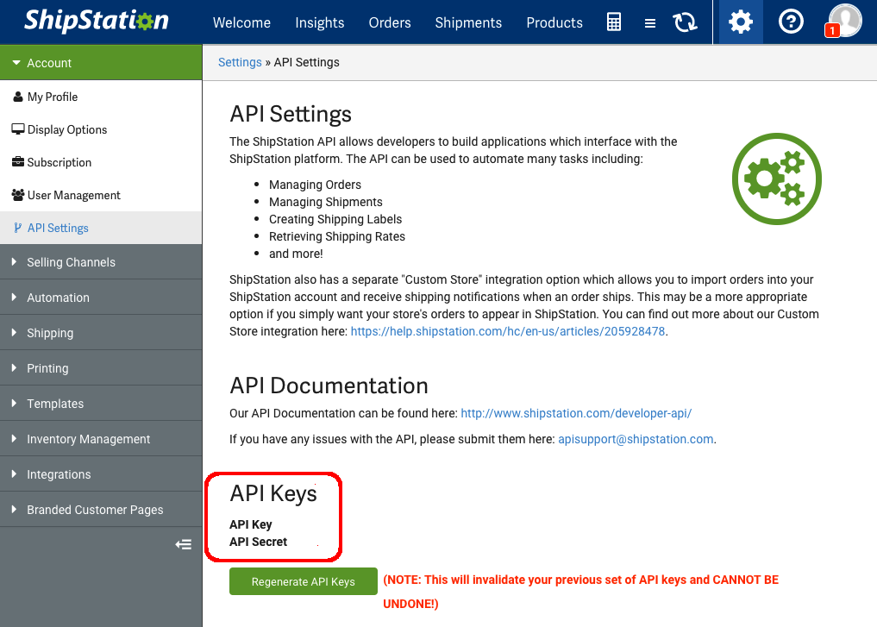Click the Regenerate API Keys button
Screen dimensions: 877x627
[303, 581]
